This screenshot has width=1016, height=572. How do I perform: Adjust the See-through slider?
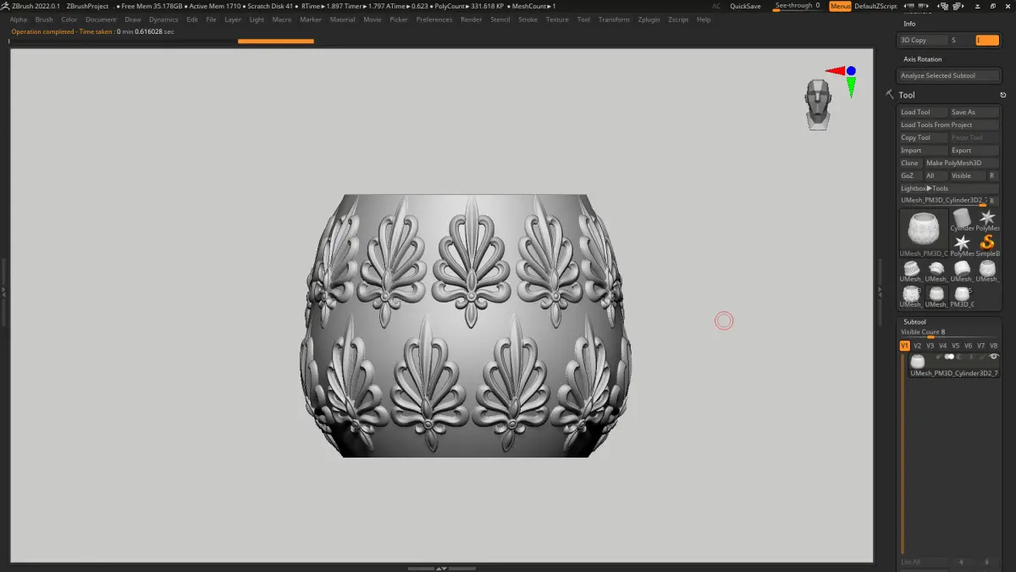point(798,6)
